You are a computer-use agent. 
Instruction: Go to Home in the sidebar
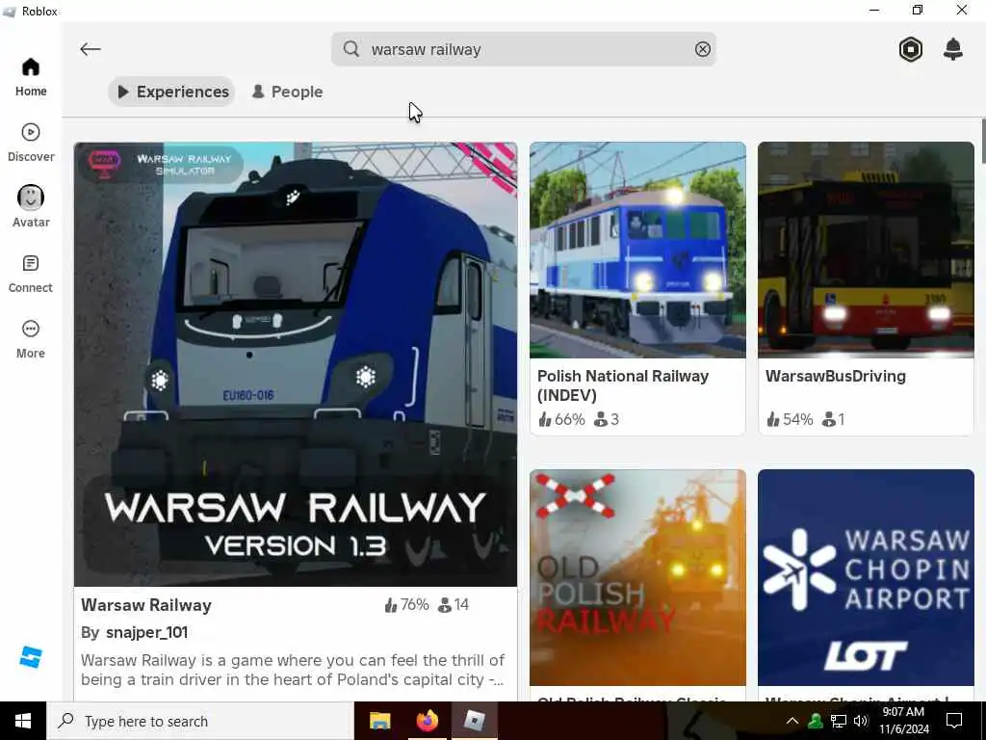[30, 77]
